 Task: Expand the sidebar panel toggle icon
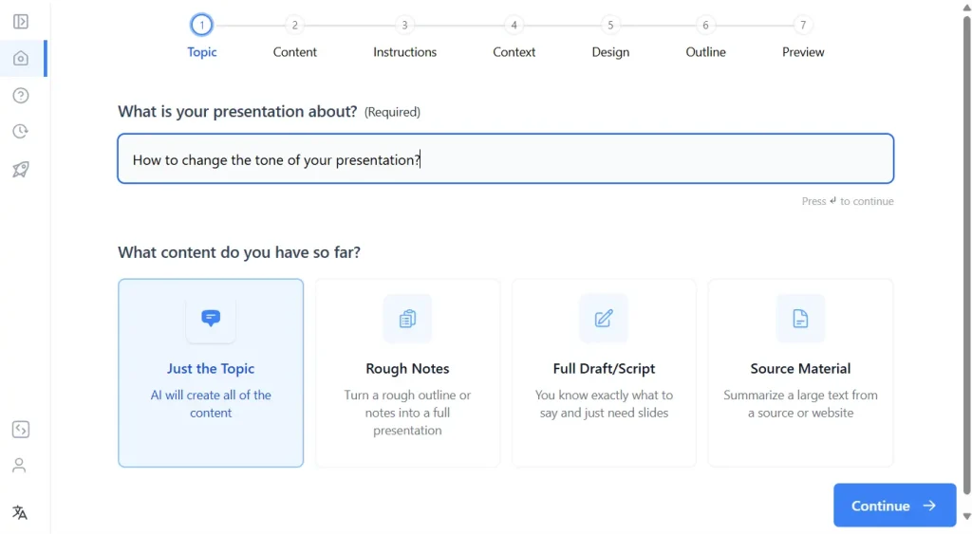[21, 22]
